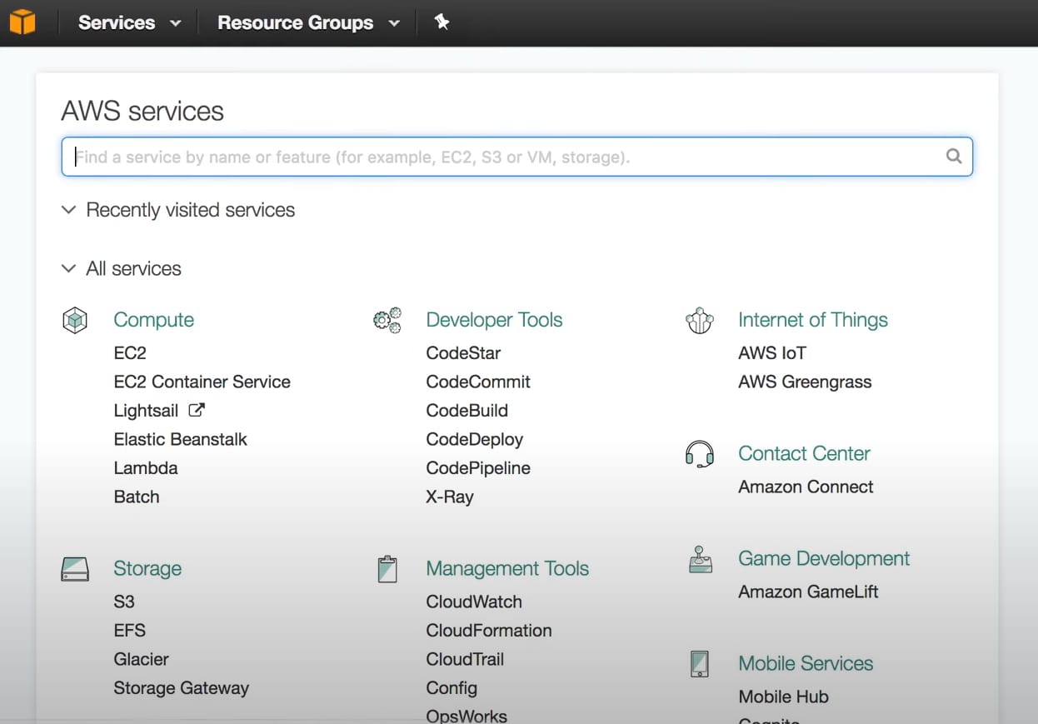1038x724 pixels.
Task: Open X-Ray service
Action: click(450, 497)
